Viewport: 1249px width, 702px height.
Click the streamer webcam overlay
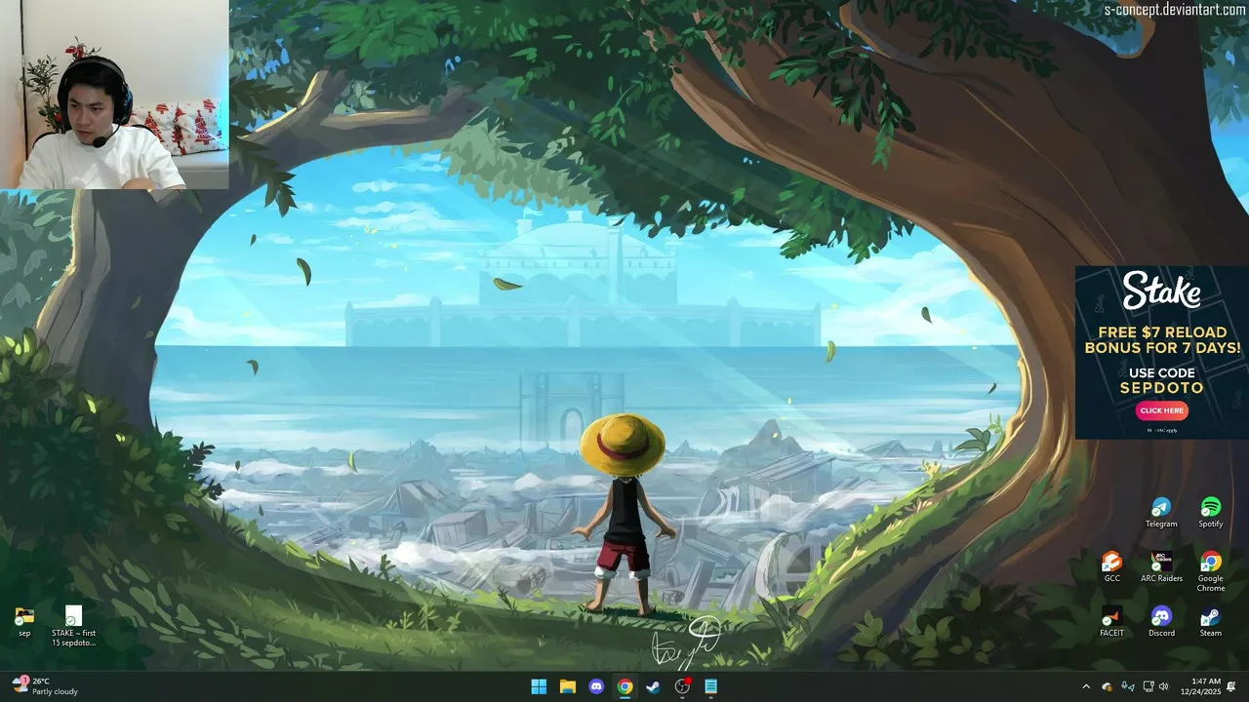tap(114, 95)
